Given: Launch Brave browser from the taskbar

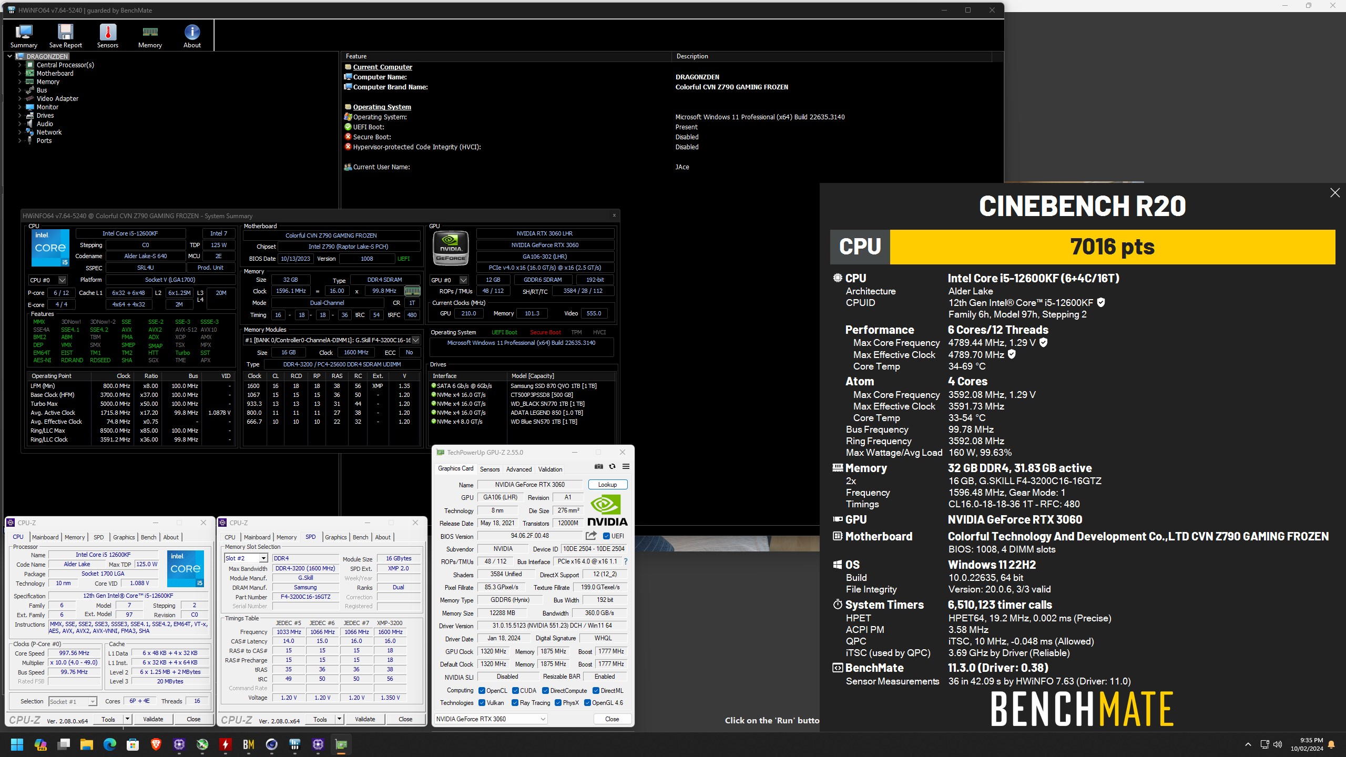Looking at the screenshot, I should coord(156,744).
